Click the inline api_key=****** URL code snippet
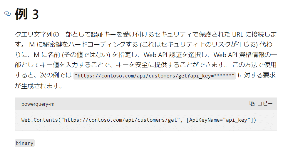 (x=155, y=76)
